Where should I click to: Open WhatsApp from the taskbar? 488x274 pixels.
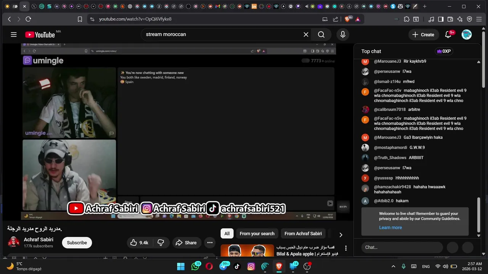pyautogui.click(x=195, y=266)
